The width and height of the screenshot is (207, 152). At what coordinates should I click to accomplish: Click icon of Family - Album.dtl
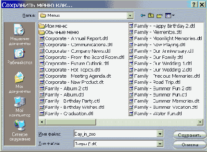pos(42,95)
